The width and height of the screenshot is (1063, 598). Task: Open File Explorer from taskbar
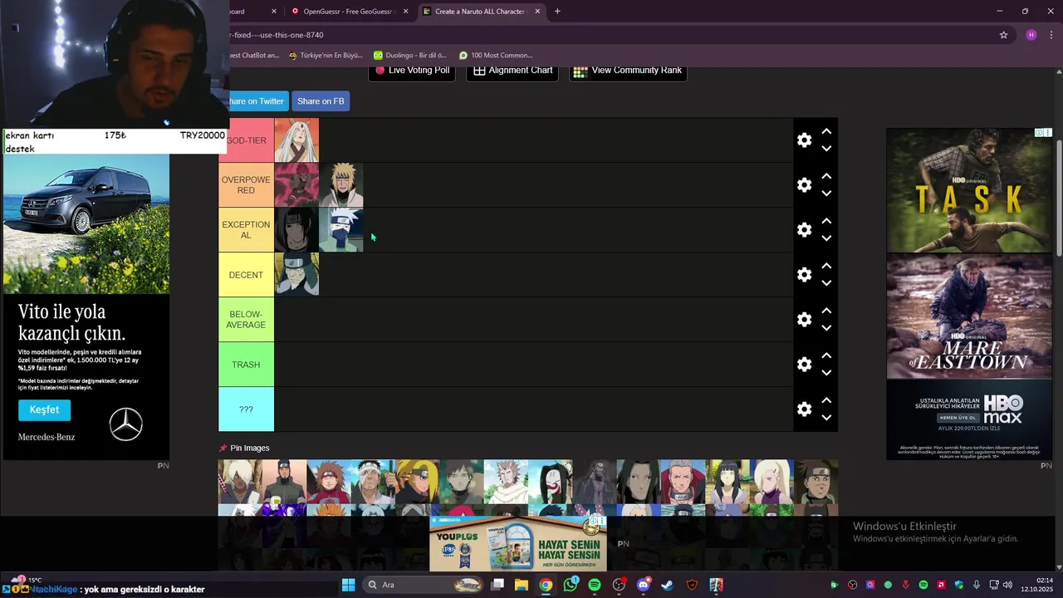(x=521, y=585)
